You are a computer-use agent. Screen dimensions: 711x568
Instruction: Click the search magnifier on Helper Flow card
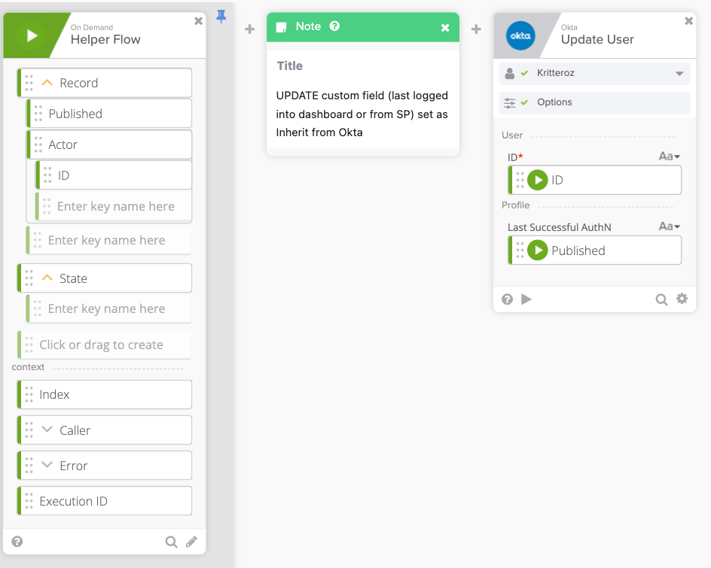point(171,542)
